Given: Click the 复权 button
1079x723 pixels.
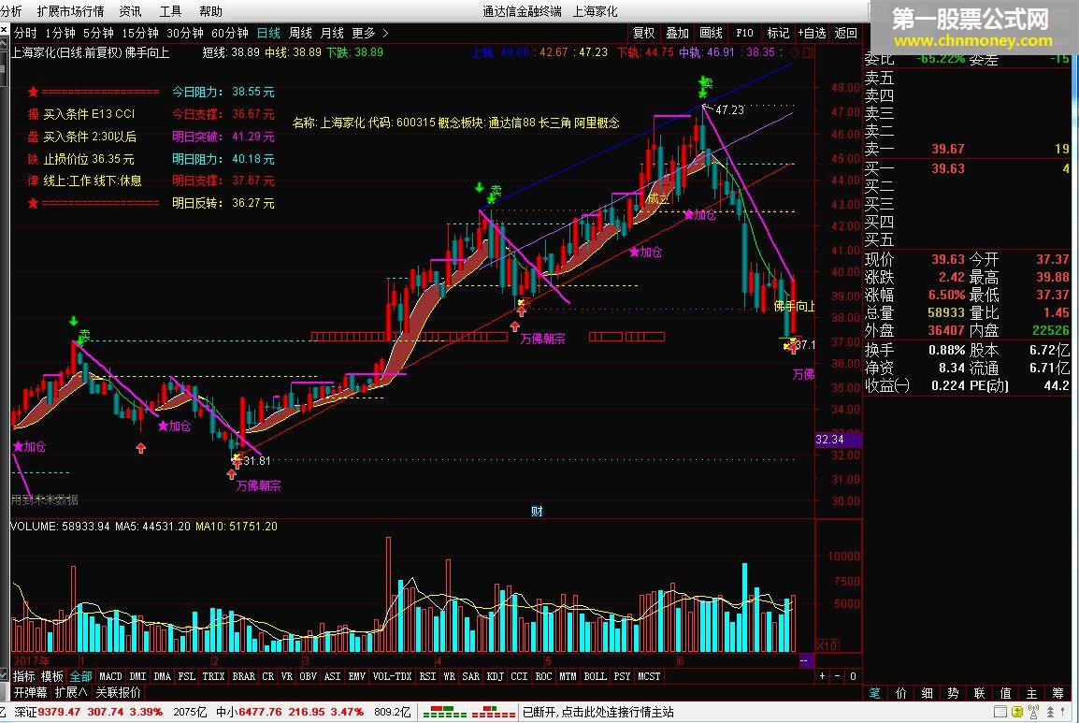Looking at the screenshot, I should pyautogui.click(x=644, y=33).
